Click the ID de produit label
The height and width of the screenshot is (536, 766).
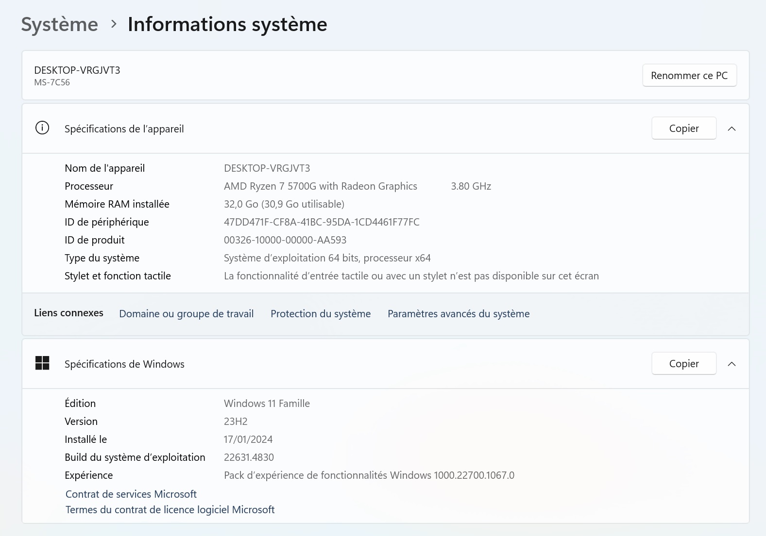pyautogui.click(x=95, y=240)
